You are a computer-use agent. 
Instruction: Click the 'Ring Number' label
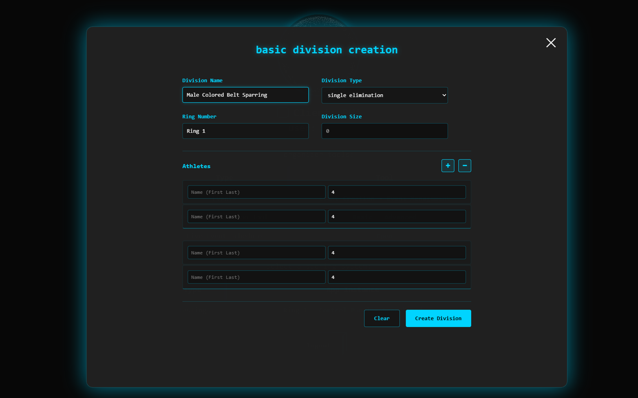coord(199,117)
